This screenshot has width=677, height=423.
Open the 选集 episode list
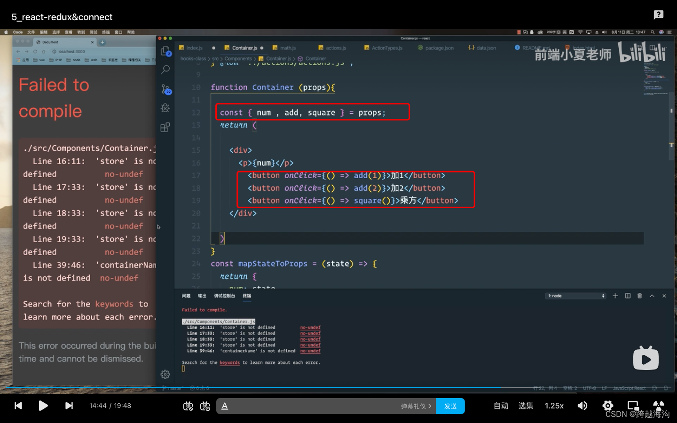pyautogui.click(x=526, y=406)
